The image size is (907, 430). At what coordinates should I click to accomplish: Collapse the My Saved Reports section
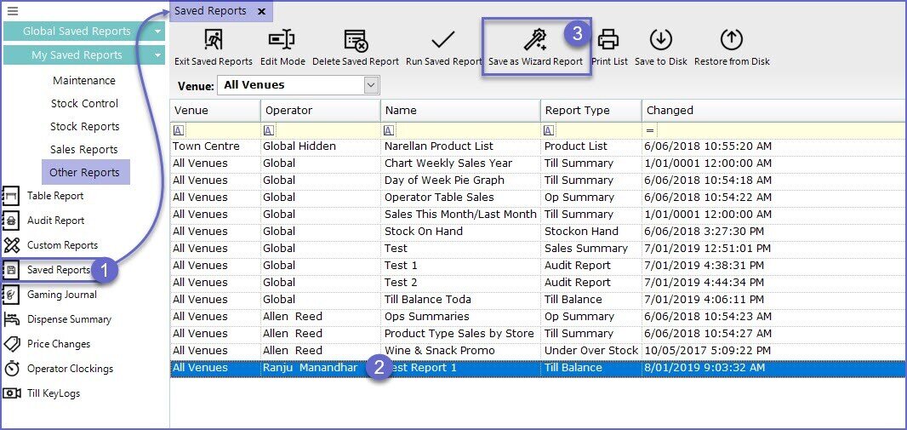[157, 55]
